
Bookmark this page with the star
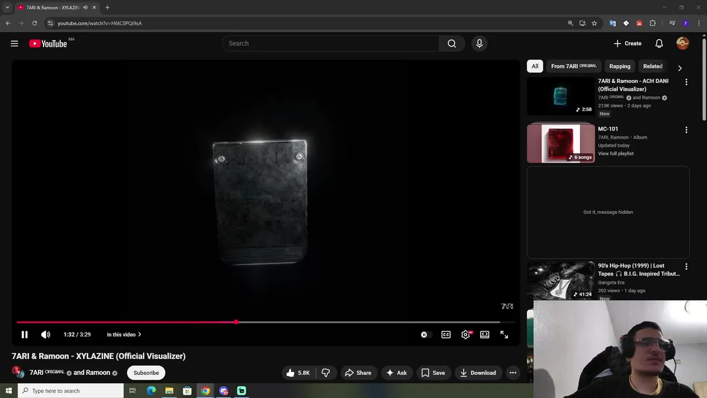tap(594, 23)
